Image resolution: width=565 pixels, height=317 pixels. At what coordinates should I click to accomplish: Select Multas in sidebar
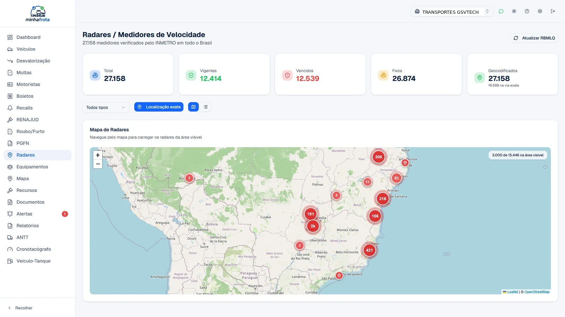click(x=37, y=73)
